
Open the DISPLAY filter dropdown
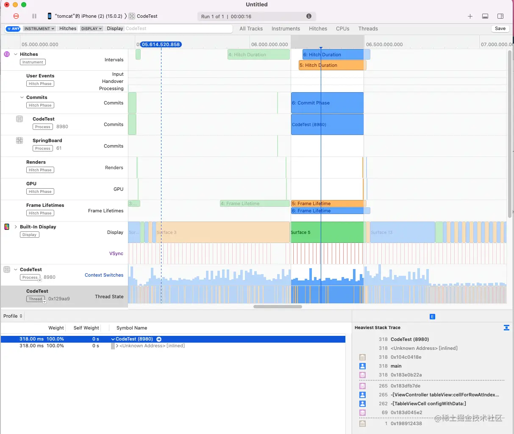coord(92,29)
